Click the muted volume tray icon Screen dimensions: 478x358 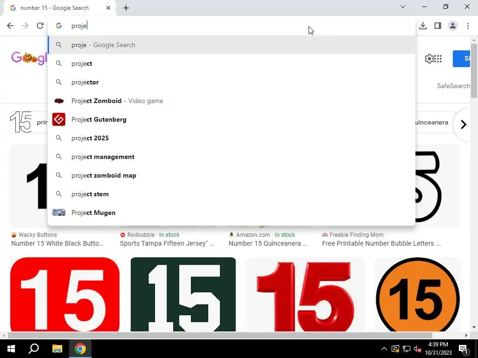point(418,349)
